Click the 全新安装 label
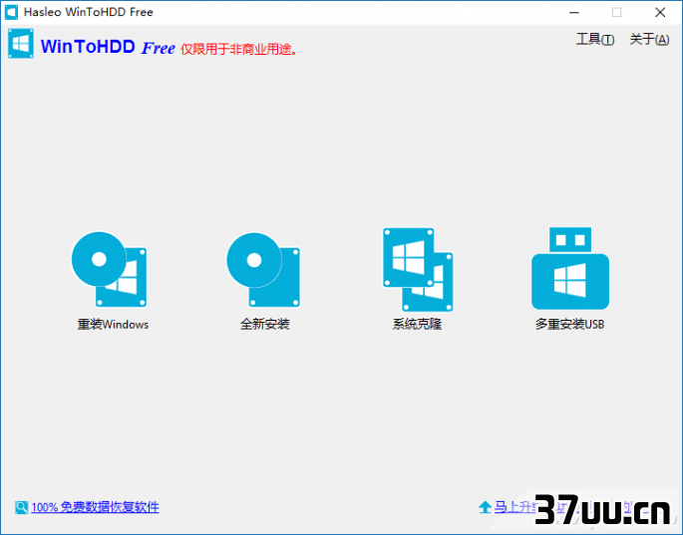Image resolution: width=683 pixels, height=535 pixels. 265,324
